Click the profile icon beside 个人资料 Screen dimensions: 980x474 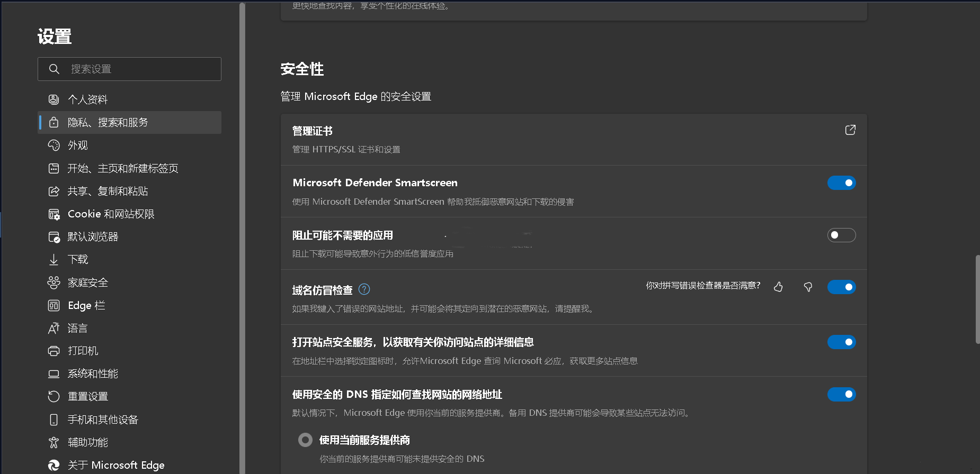click(x=54, y=99)
